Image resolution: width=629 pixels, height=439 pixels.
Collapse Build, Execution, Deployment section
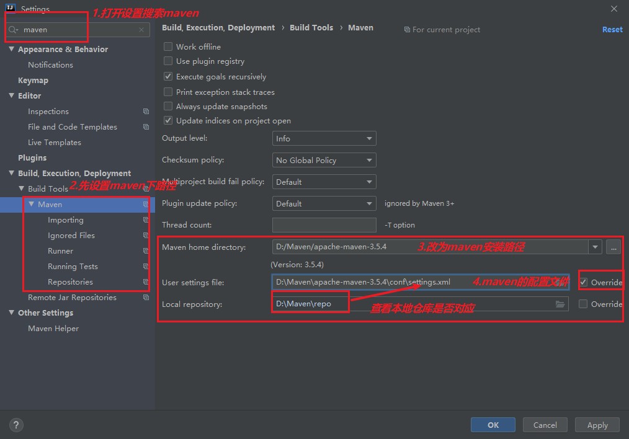(x=12, y=173)
